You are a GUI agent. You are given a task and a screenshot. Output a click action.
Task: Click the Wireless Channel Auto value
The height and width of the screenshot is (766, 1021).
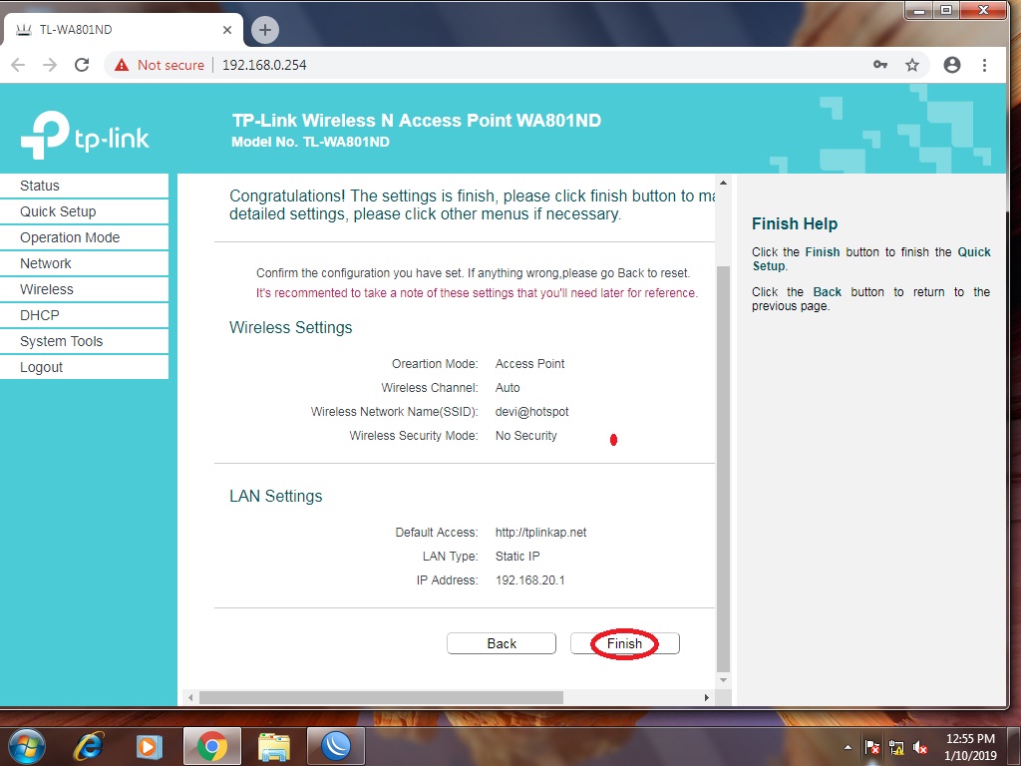(x=508, y=388)
